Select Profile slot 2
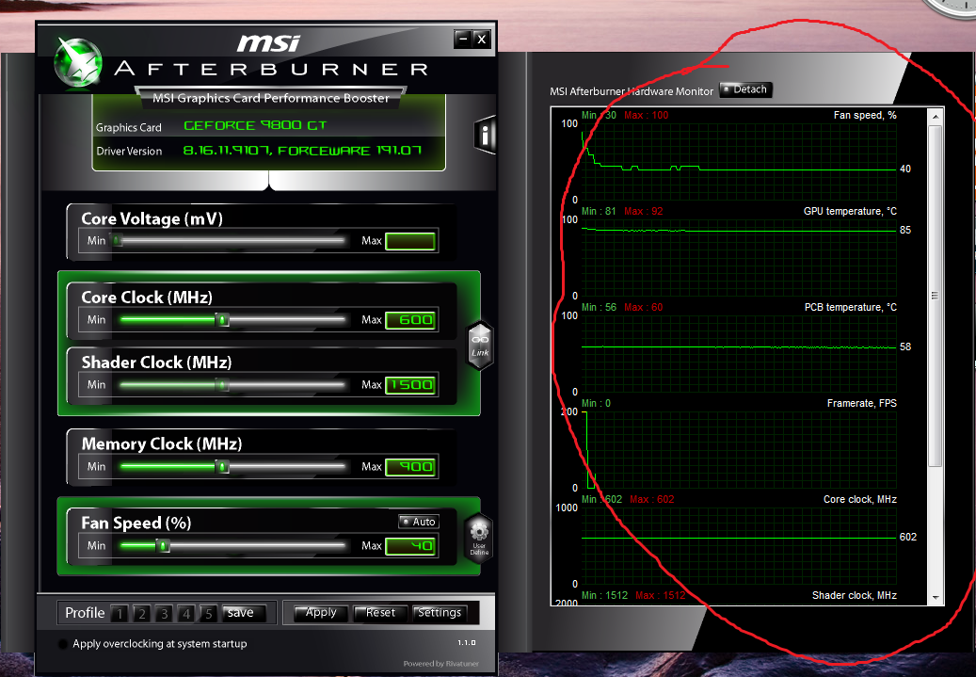976x677 pixels. (x=142, y=614)
